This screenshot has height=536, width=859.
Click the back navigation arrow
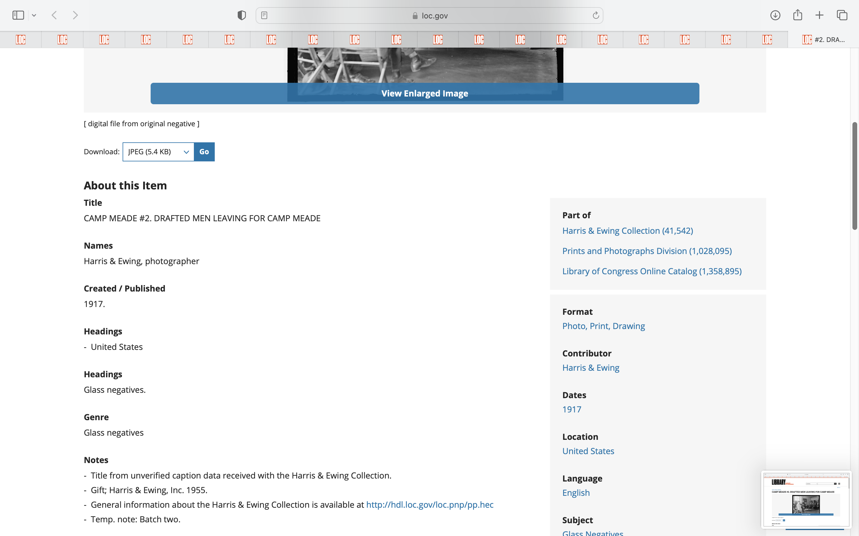54,15
